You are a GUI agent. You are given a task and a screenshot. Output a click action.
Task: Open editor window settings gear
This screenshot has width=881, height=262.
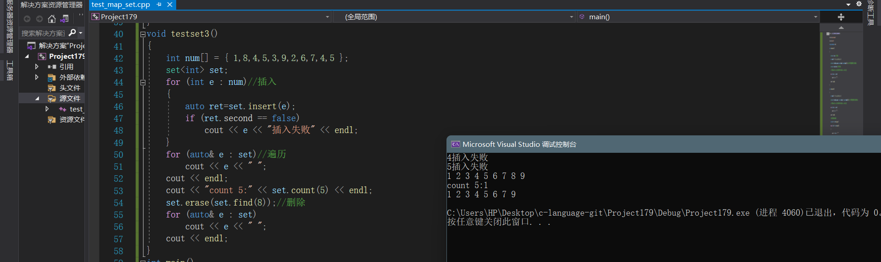[859, 4]
